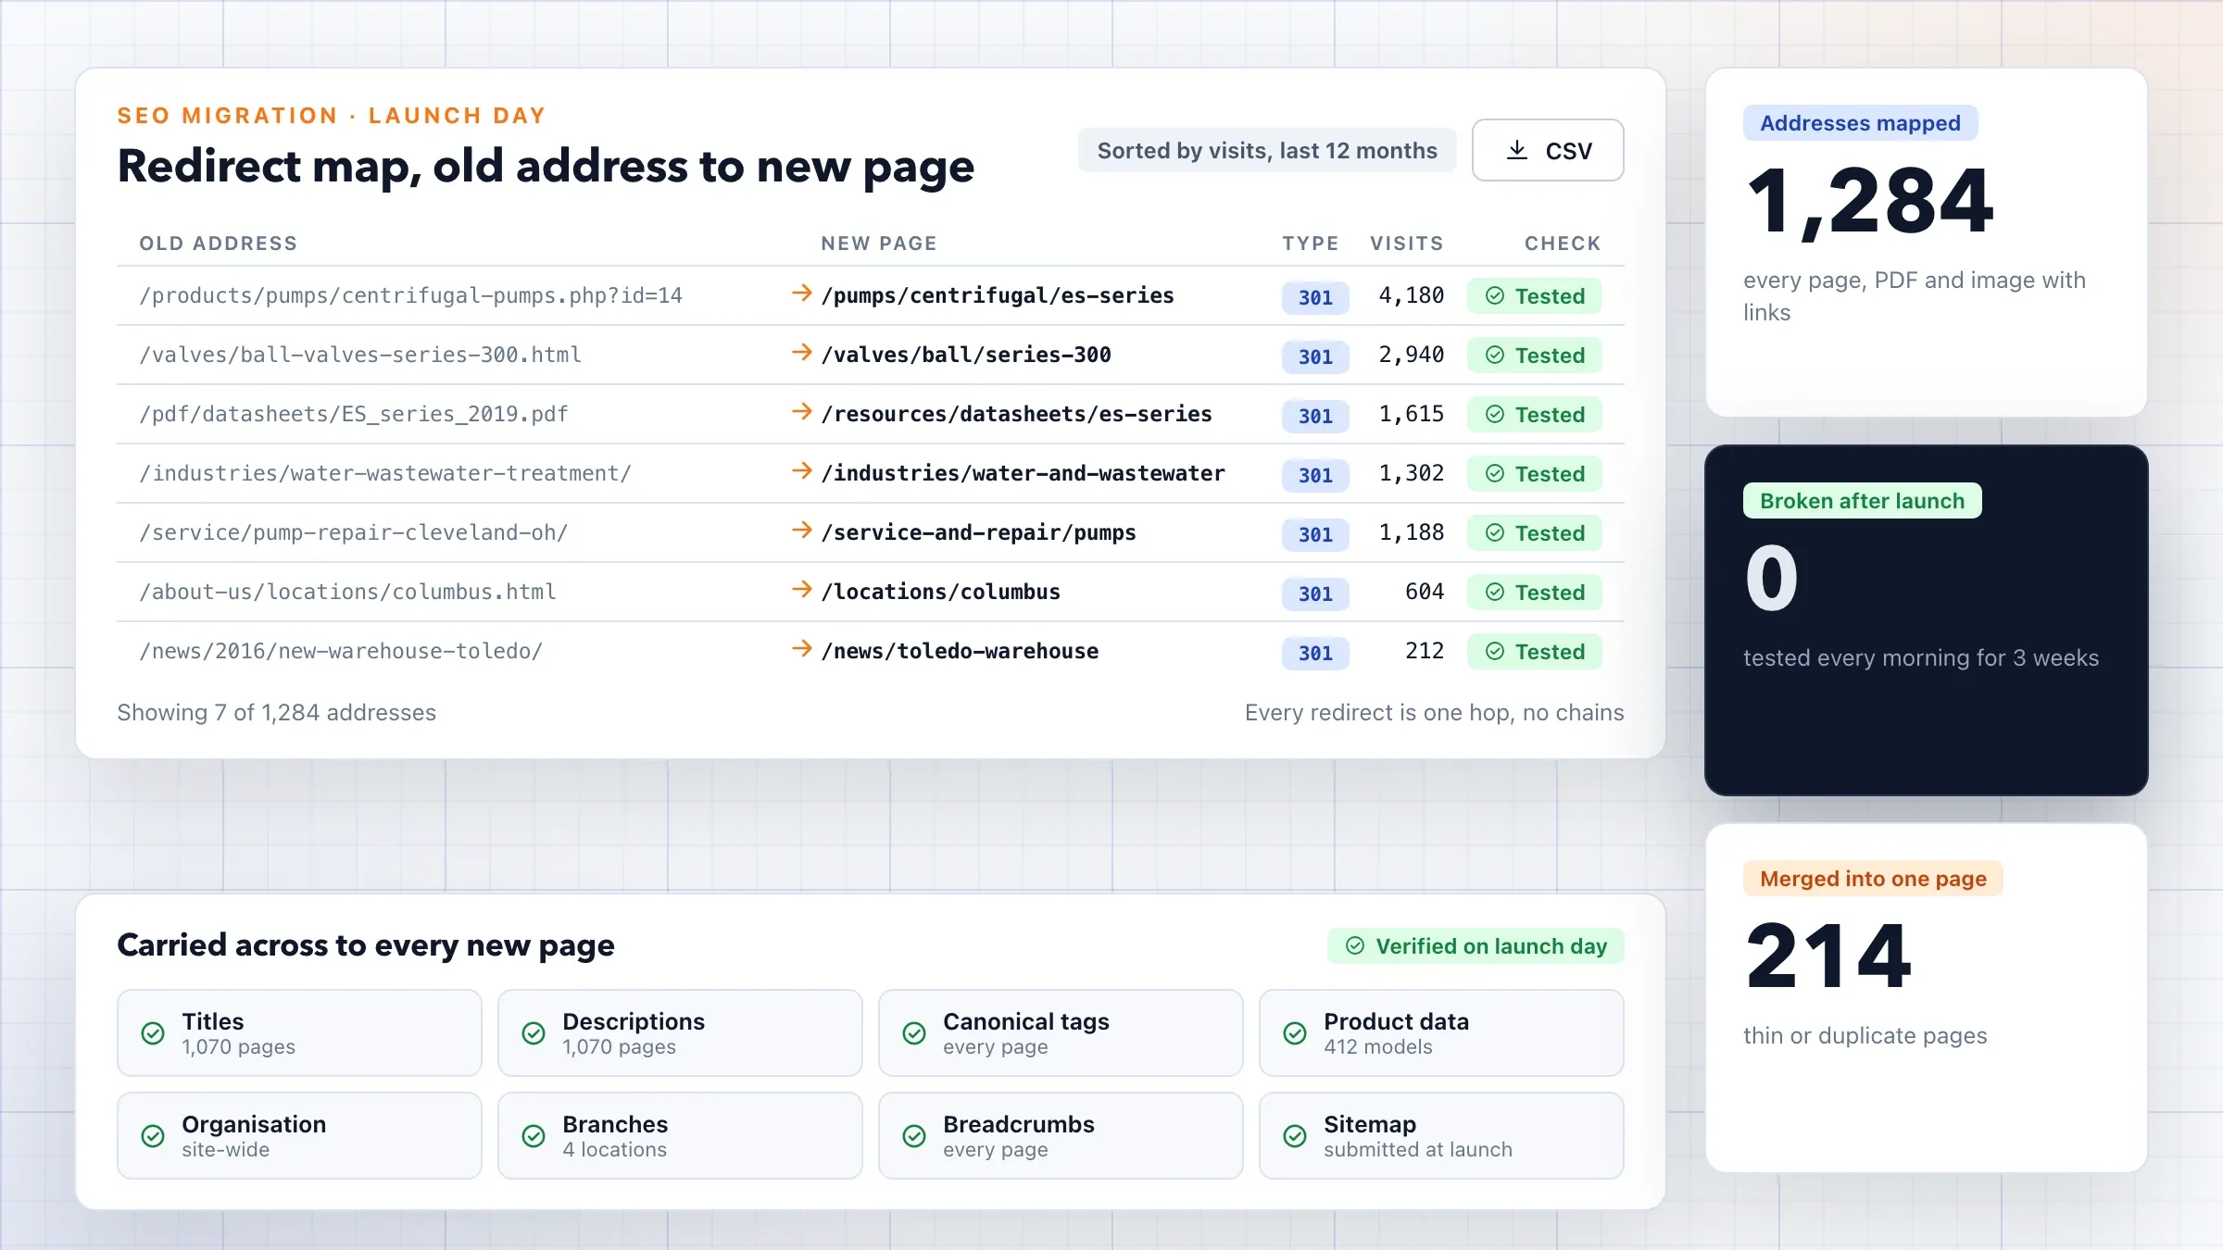Click the 214 merged pages number
Image resolution: width=2223 pixels, height=1250 pixels.
click(1828, 956)
